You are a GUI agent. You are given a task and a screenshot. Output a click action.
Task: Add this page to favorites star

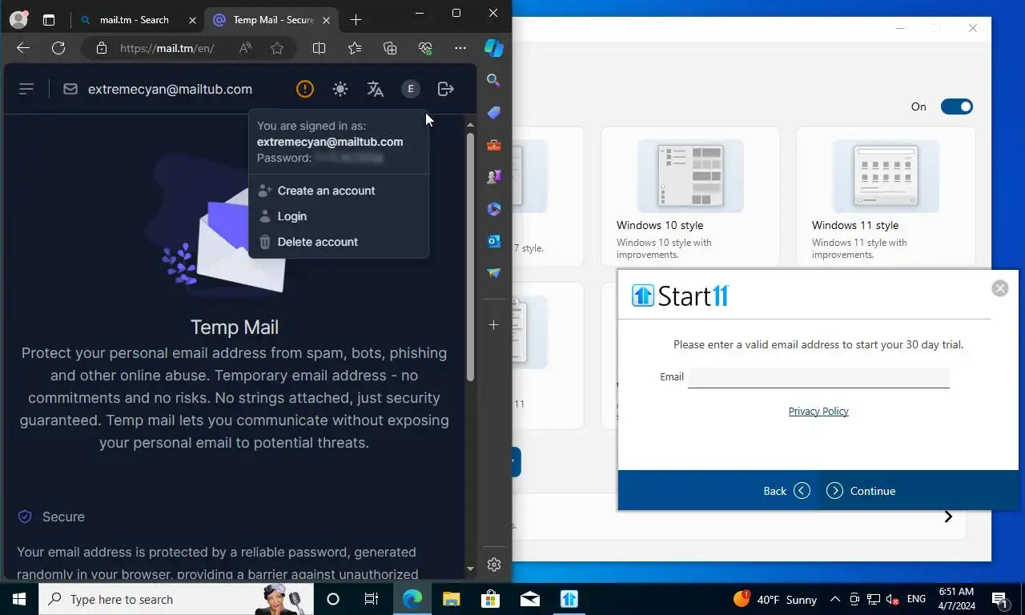click(277, 48)
